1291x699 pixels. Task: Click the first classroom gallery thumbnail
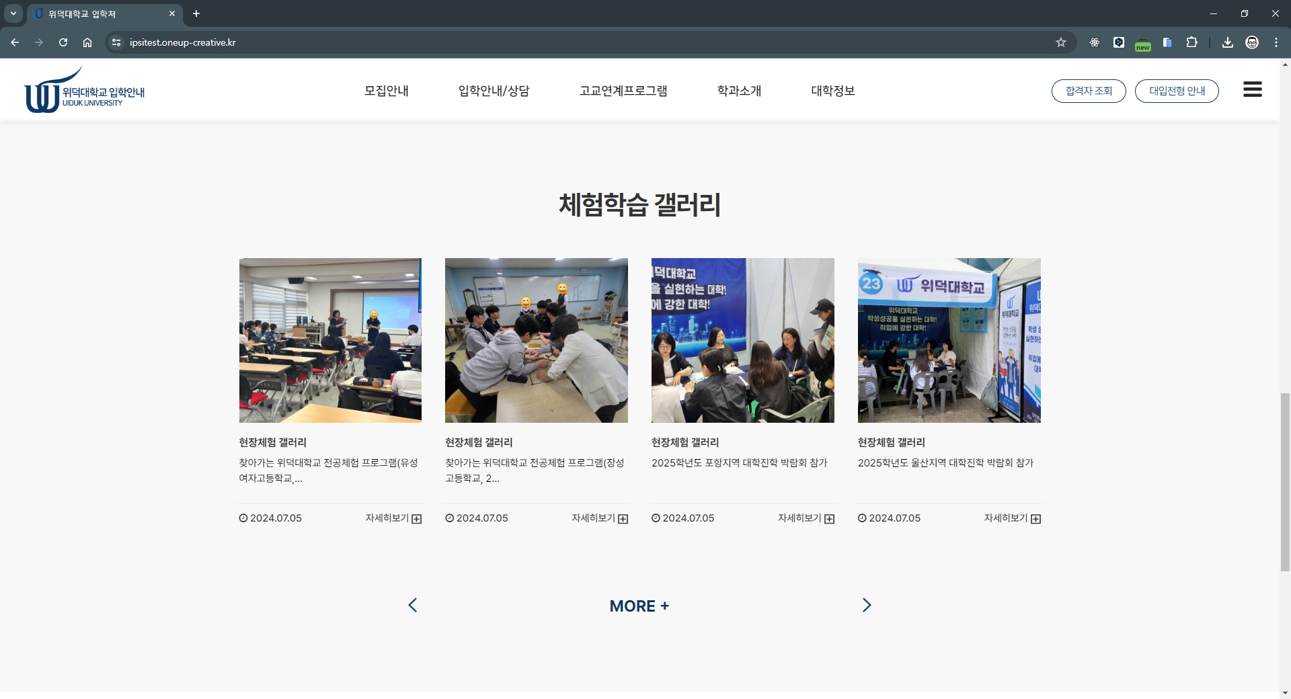329,340
